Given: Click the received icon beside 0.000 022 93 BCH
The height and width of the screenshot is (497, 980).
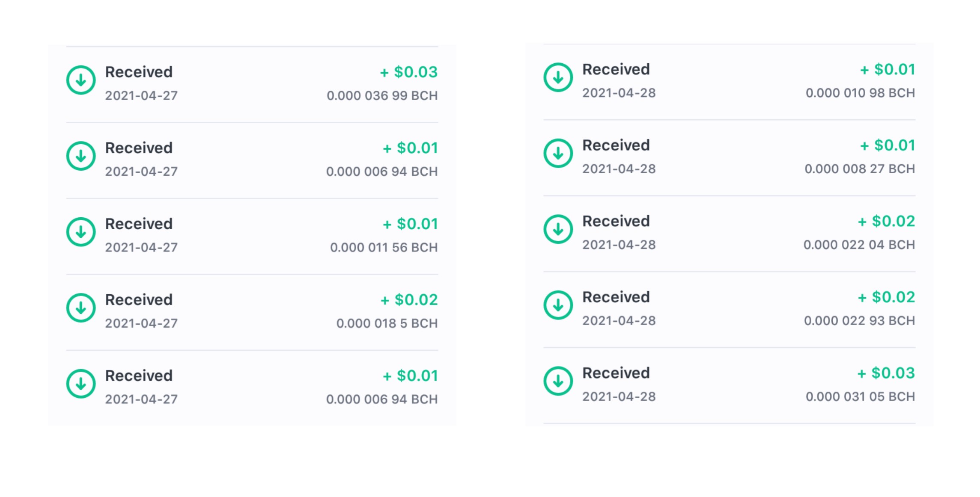Looking at the screenshot, I should 558,305.
